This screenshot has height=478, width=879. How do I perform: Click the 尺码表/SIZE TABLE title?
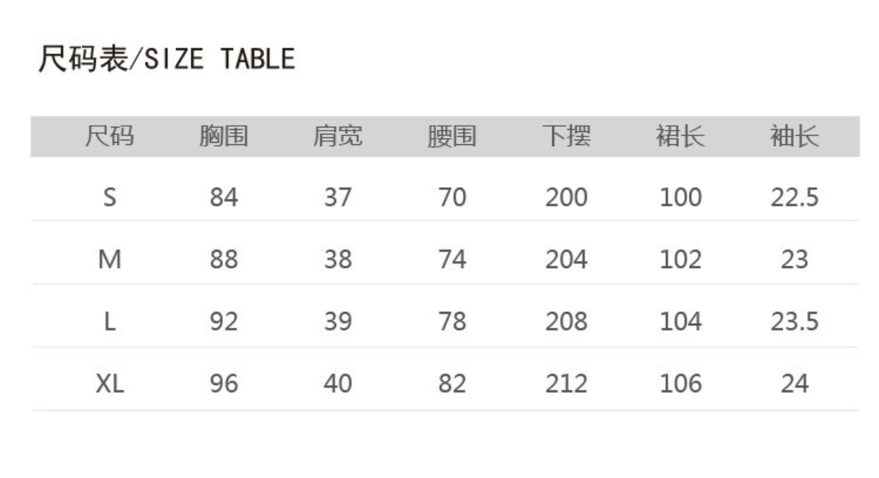166,59
